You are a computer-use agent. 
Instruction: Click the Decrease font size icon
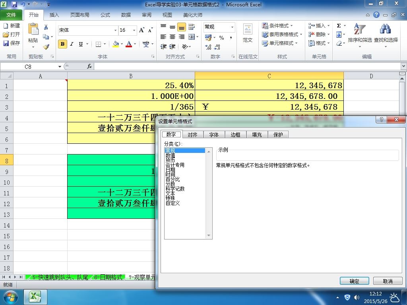tap(150, 30)
